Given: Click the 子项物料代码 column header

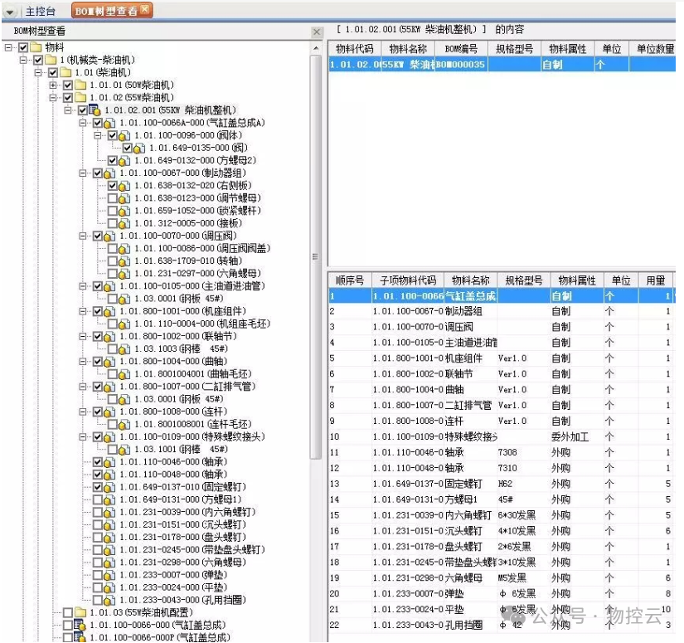Looking at the screenshot, I should (407, 280).
